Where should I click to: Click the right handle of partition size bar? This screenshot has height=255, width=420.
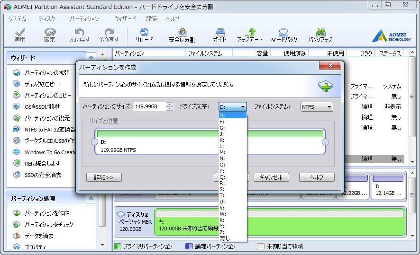326,142
